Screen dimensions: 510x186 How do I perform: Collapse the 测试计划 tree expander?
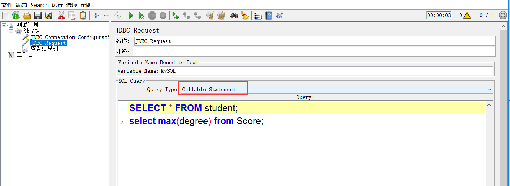4,25
